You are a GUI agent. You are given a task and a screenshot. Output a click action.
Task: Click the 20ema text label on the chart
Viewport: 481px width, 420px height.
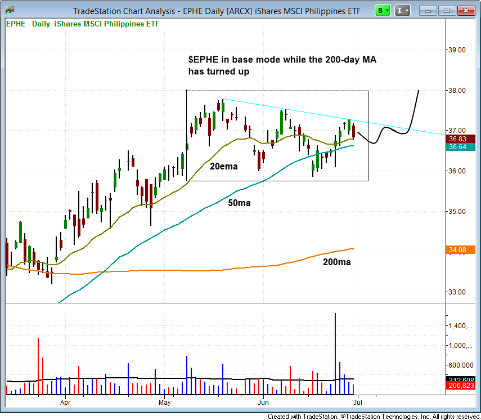tap(223, 167)
